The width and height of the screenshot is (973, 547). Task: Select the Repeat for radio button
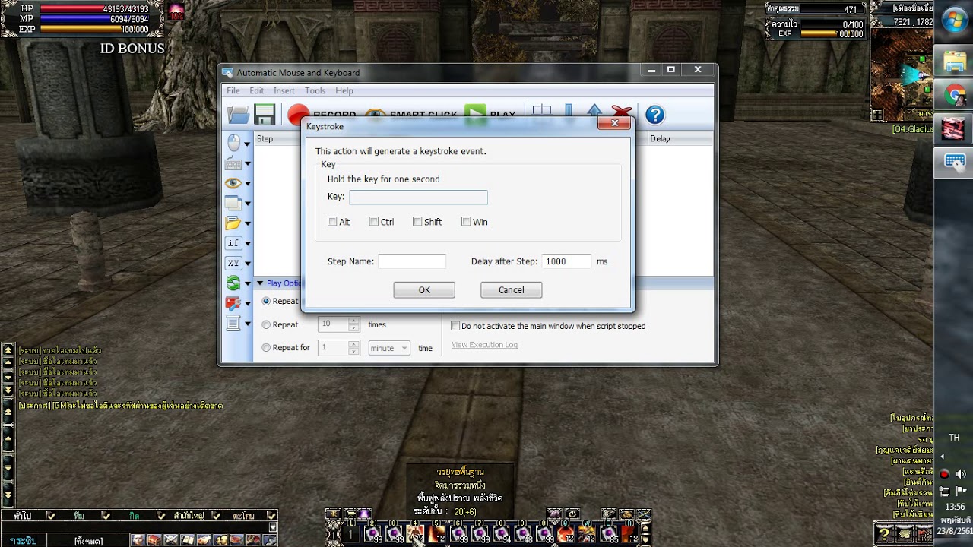click(x=266, y=348)
